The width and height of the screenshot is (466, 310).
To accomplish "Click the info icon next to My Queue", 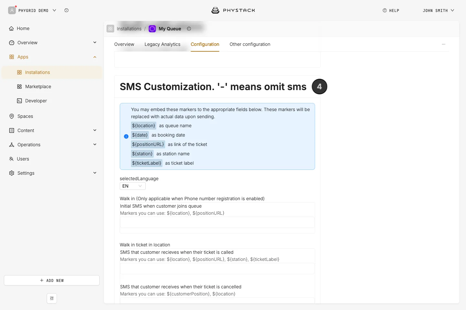I will (x=189, y=29).
